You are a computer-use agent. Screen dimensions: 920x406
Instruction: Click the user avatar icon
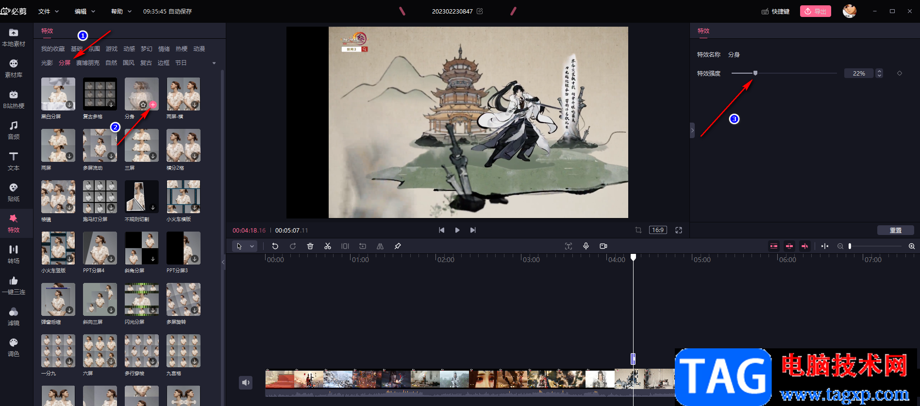pyautogui.click(x=849, y=11)
